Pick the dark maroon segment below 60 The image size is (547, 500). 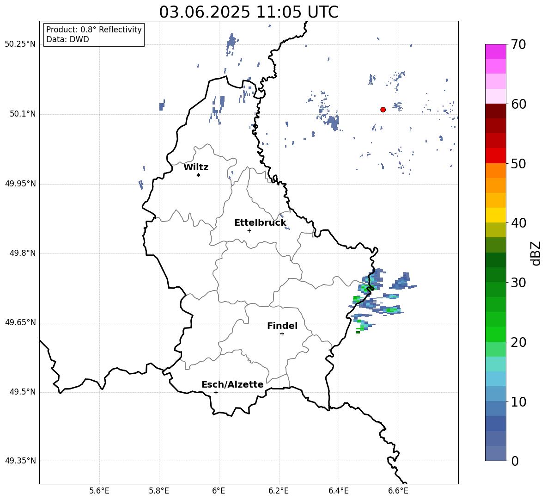point(495,111)
